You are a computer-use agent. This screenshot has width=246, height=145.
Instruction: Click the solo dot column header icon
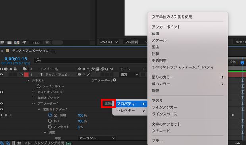pyautogui.click(x=10, y=69)
